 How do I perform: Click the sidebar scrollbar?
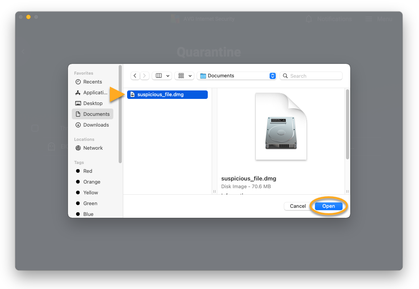point(120,114)
